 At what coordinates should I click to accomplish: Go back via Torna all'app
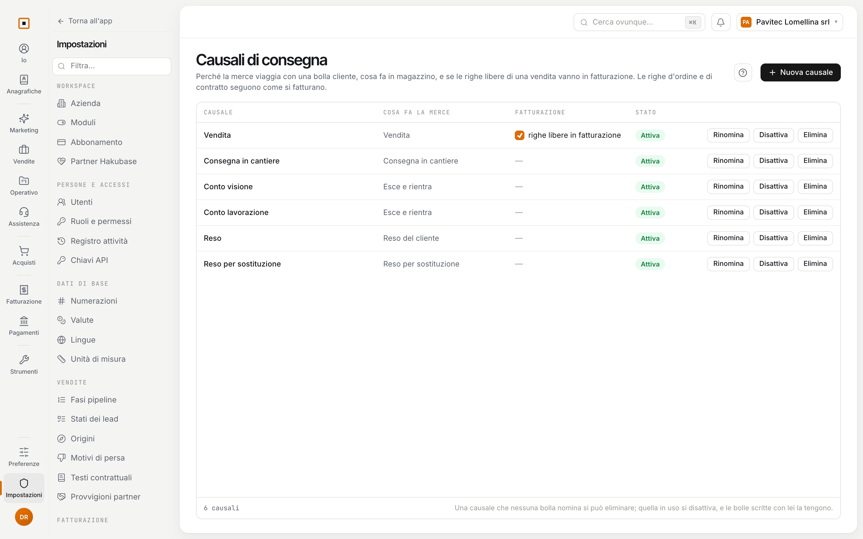[85, 21]
